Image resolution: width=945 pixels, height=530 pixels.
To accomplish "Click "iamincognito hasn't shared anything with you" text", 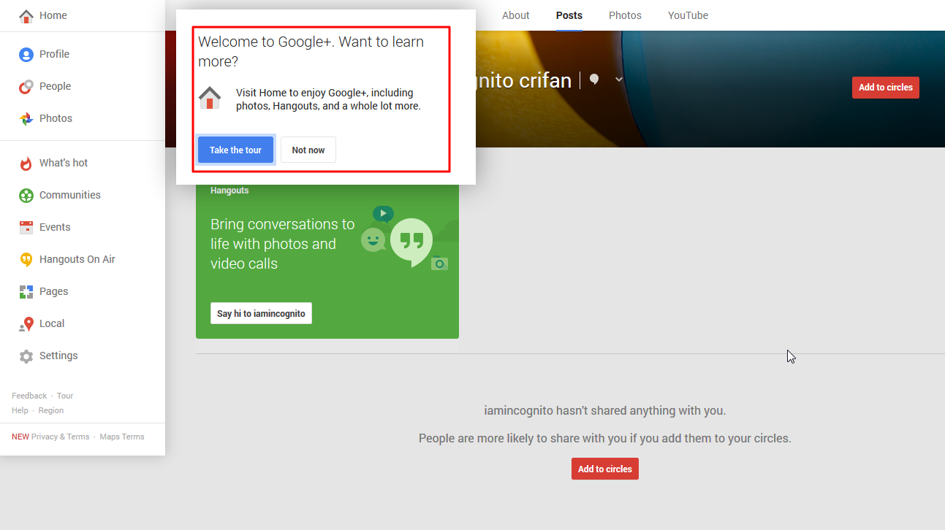I will coord(605,410).
